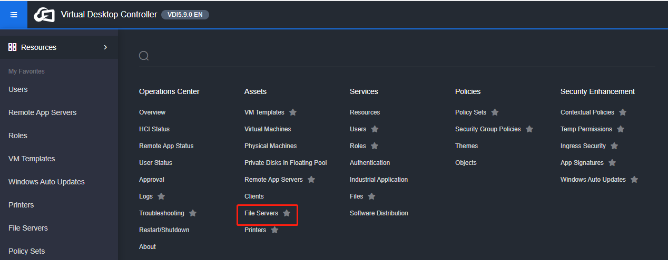Open Security Group Policies link
The height and width of the screenshot is (260, 668).
click(488, 129)
